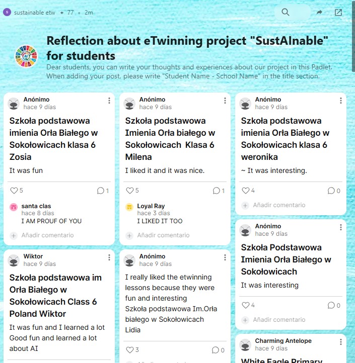Like Zosia's post with the heart
The image size is (355, 363).
[14, 191]
